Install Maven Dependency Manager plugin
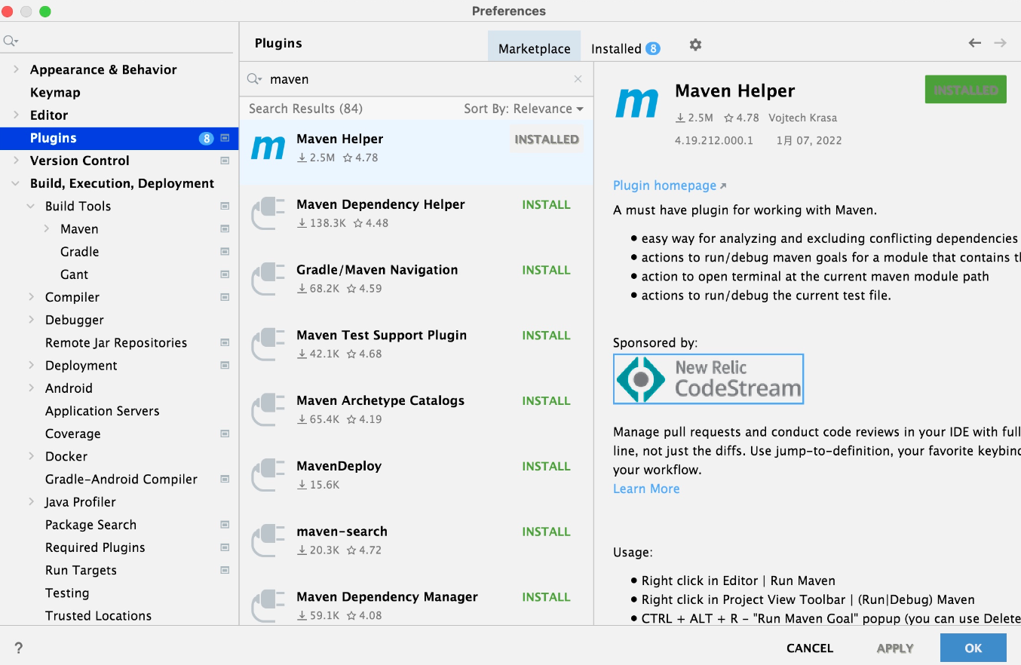Image resolution: width=1021 pixels, height=665 pixels. [x=546, y=596]
